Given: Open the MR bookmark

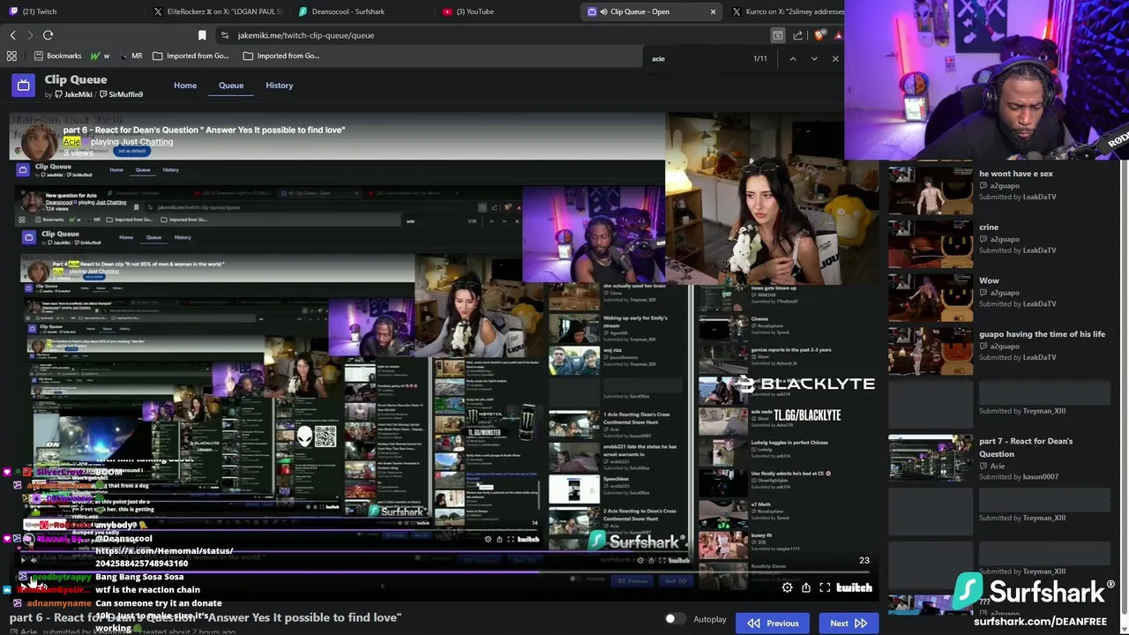Looking at the screenshot, I should tap(130, 56).
